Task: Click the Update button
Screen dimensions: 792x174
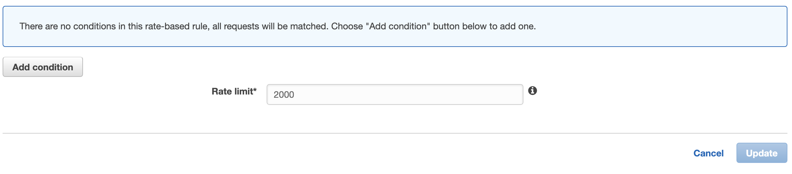Action: point(761,153)
